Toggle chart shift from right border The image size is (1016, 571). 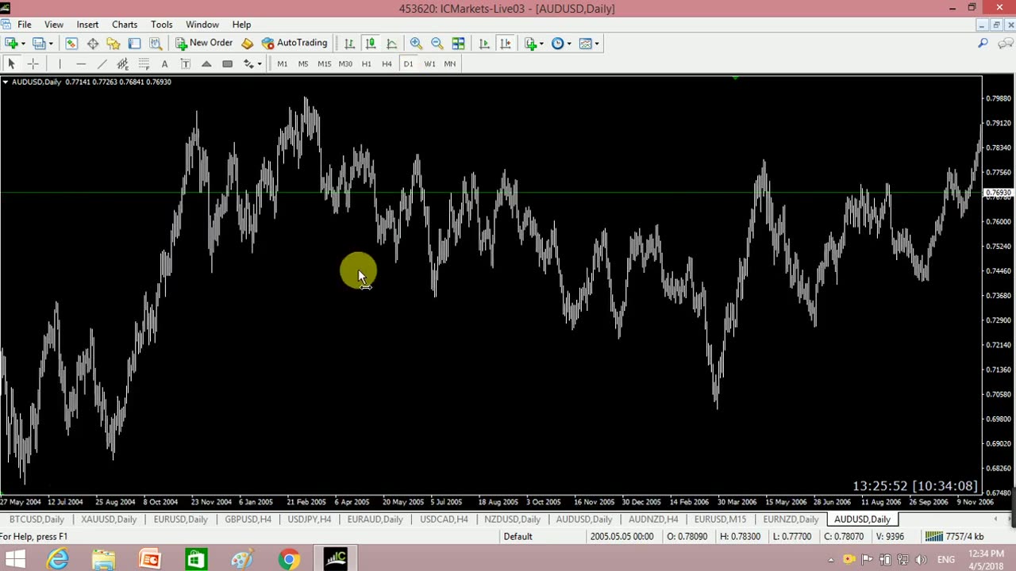(505, 44)
